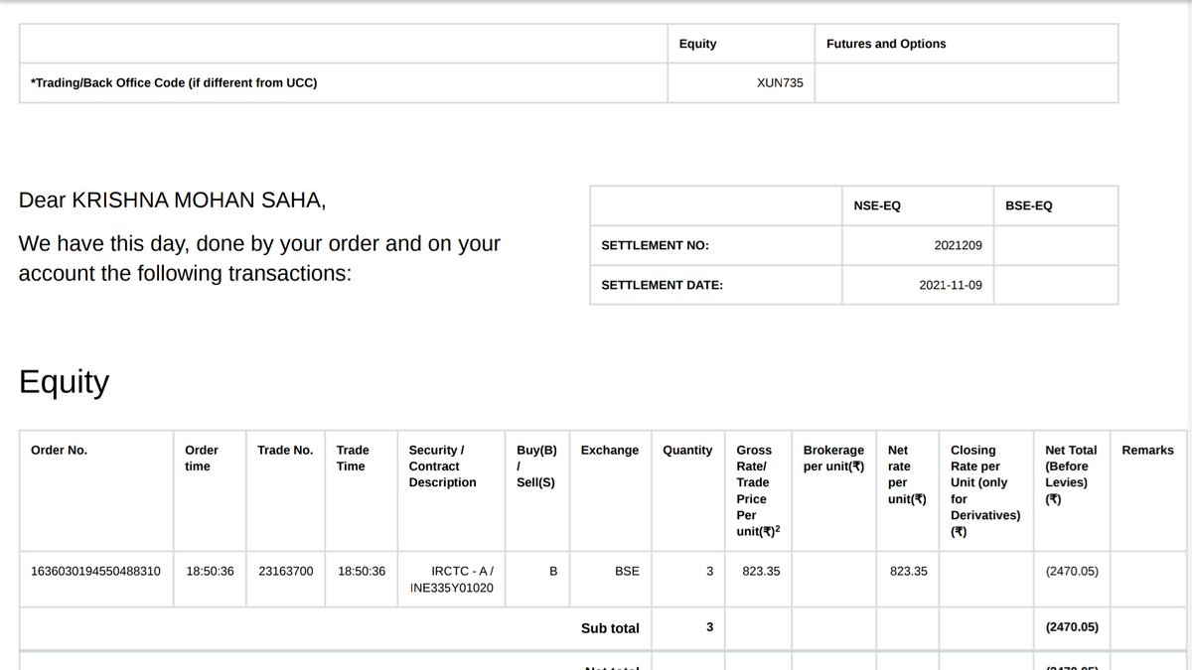Viewport: 1192px width, 670px height.
Task: Select Sub total amount (2470.05)
Action: click(1072, 627)
